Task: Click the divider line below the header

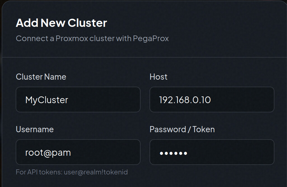Action: click(x=143, y=57)
